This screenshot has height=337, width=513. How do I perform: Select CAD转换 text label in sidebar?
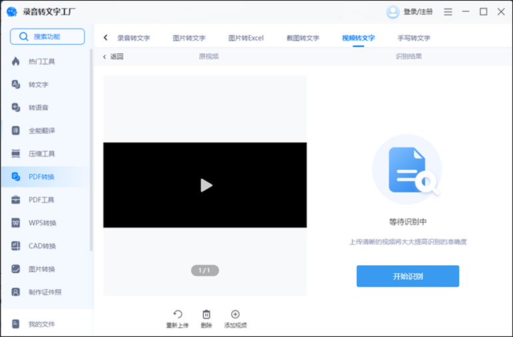pos(42,246)
